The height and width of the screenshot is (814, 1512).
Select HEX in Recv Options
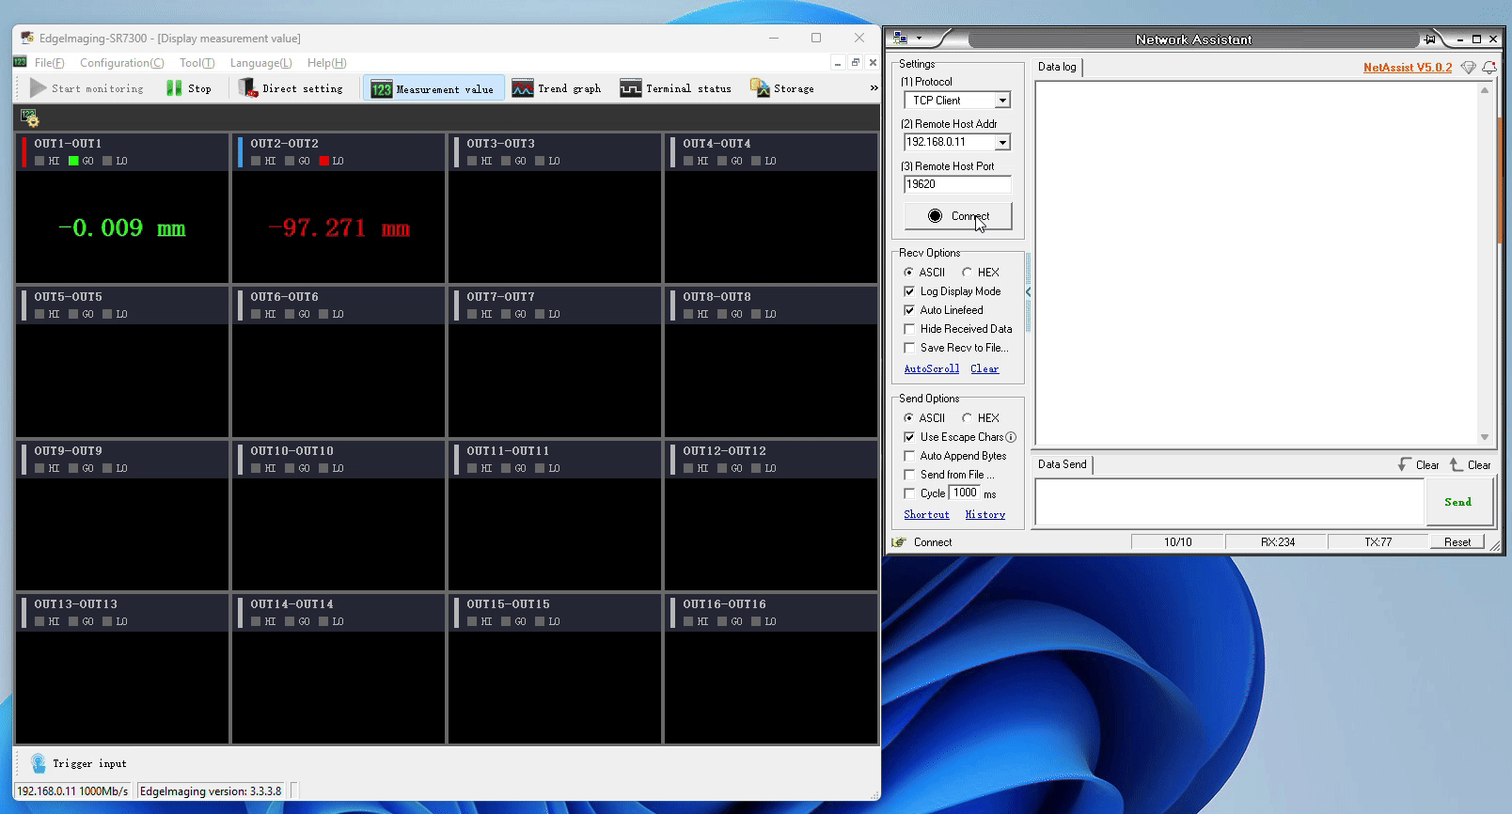[967, 273]
